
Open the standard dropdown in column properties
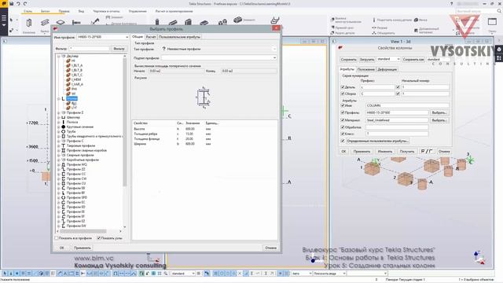tap(398, 59)
